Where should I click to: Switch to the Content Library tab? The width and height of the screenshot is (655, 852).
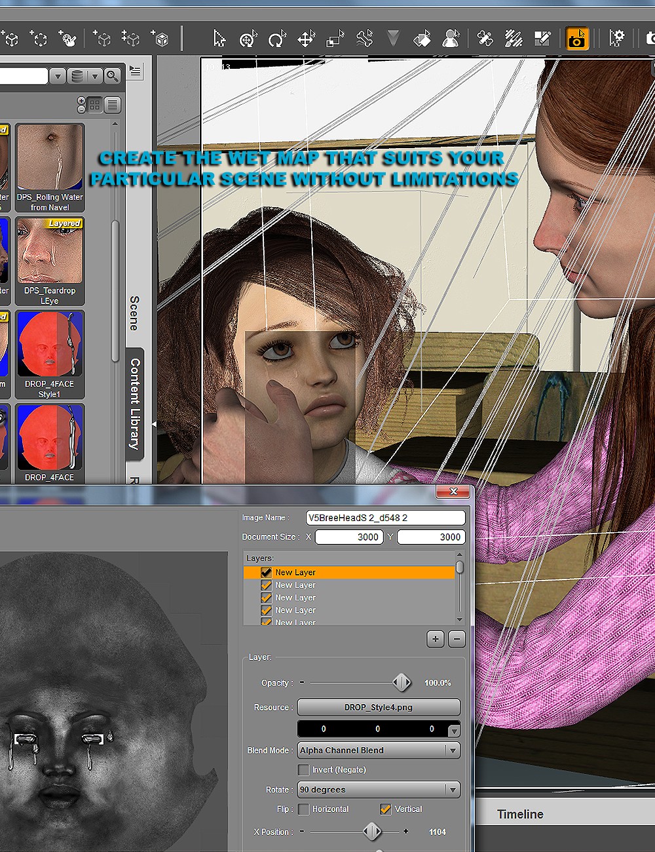[135, 403]
